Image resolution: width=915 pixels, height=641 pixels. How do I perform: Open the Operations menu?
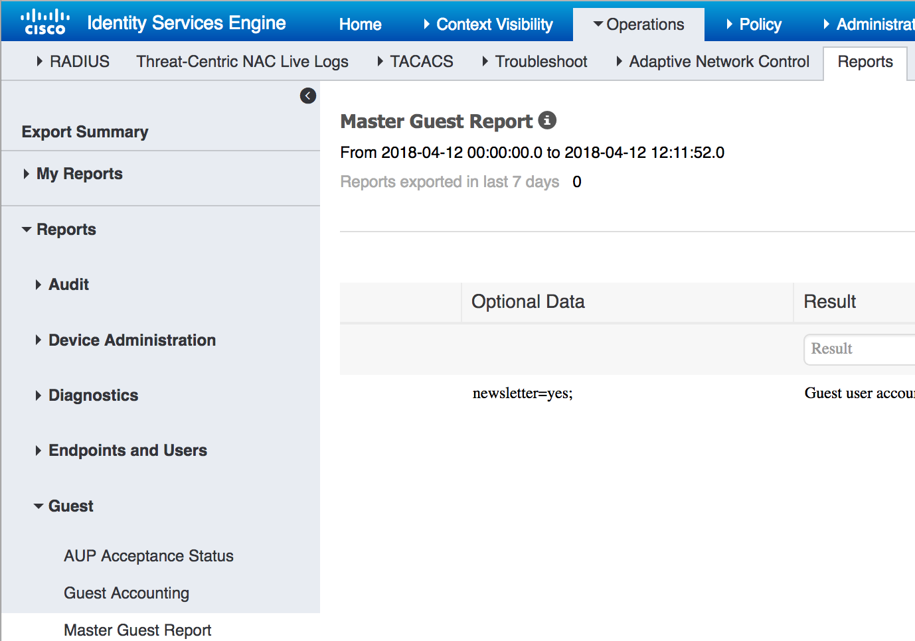[x=638, y=25]
